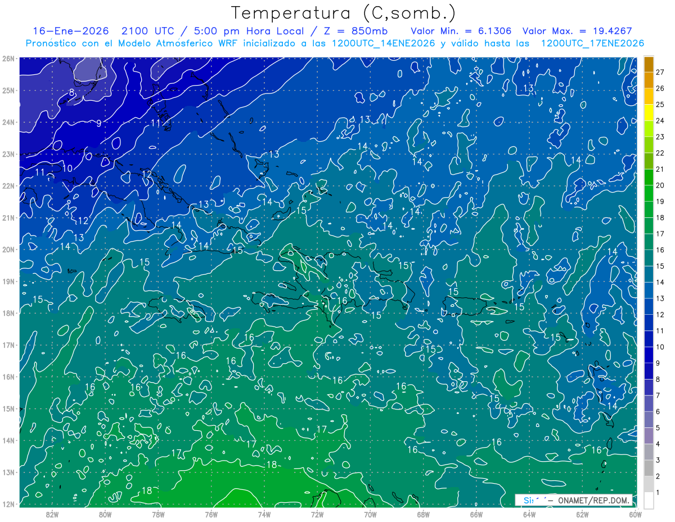Click the "70W" longitude axis label
Screen dimensions: 675x522
[370, 514]
